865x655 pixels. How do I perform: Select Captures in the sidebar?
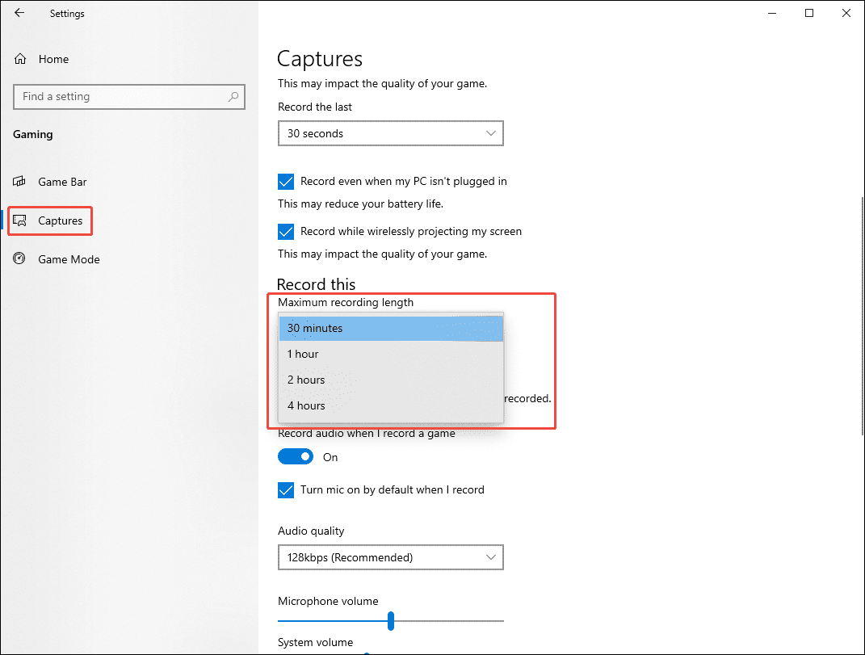(60, 220)
